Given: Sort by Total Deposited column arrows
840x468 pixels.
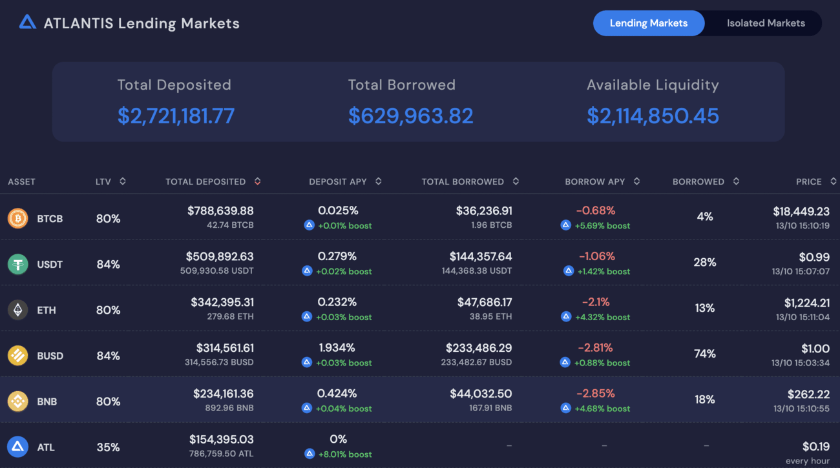Looking at the screenshot, I should tap(257, 181).
